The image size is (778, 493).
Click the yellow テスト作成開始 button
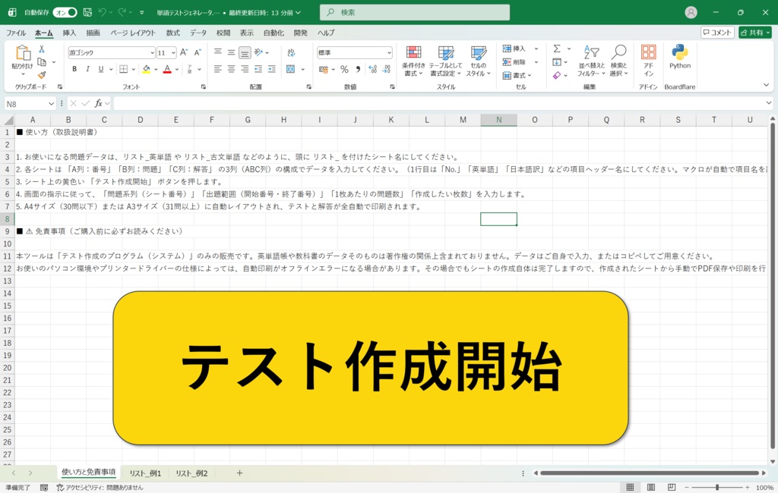click(371, 368)
